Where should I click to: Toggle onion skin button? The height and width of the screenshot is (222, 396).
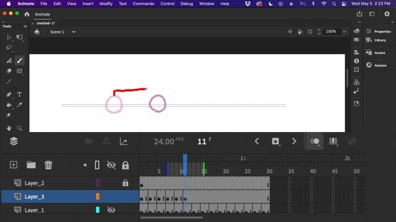[x=314, y=141]
